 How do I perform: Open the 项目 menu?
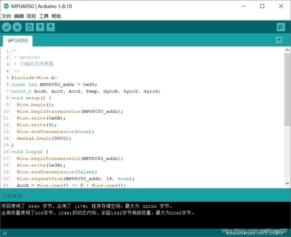click(x=31, y=16)
